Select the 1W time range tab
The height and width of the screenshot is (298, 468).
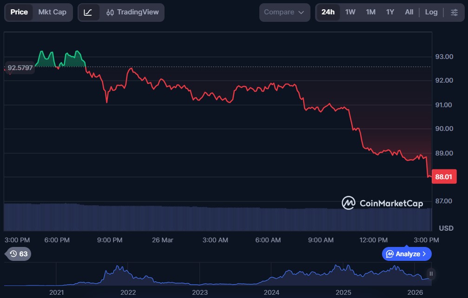(350, 12)
